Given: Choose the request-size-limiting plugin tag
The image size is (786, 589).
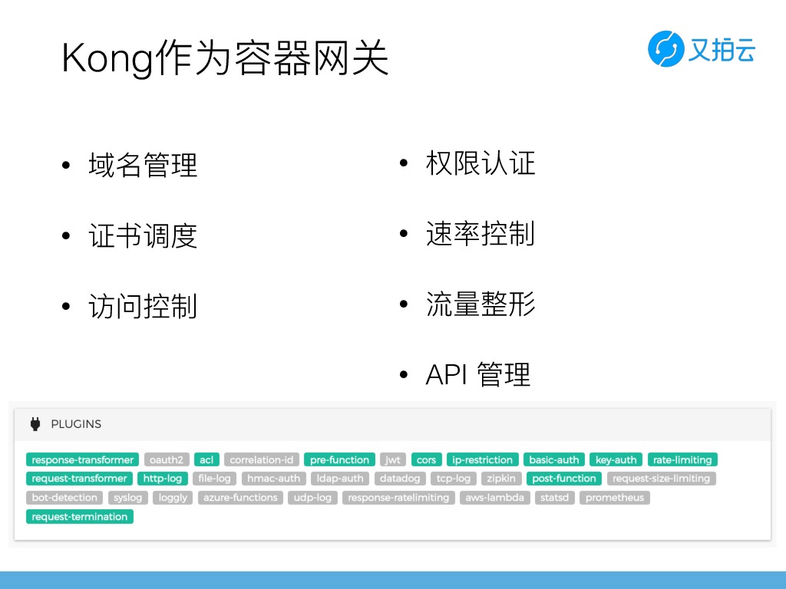Looking at the screenshot, I should [661, 479].
